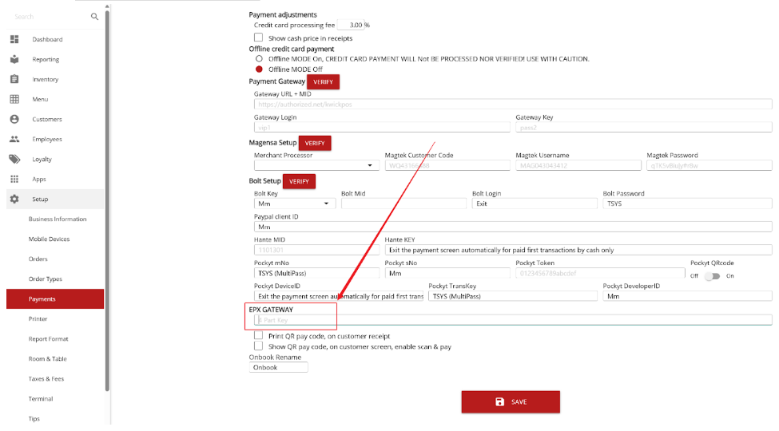Click the Onbook Rename field
779x431 pixels.
point(278,367)
